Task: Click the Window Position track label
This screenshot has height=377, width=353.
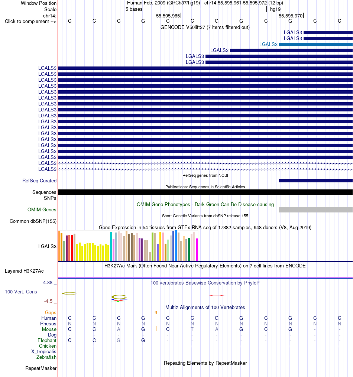Action: pos(39,3)
